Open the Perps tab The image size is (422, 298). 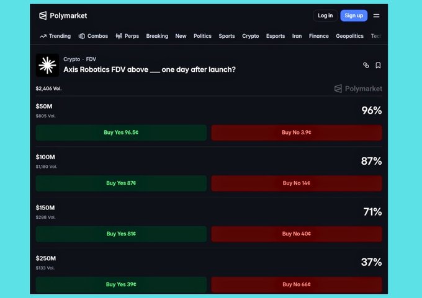coord(127,36)
